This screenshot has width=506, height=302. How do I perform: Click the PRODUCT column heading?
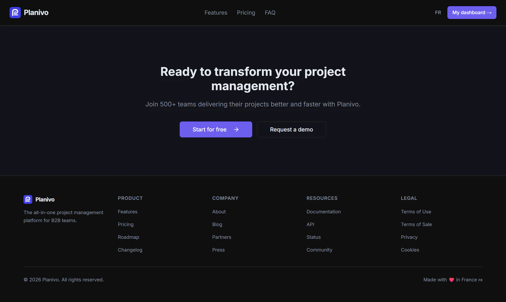130,198
